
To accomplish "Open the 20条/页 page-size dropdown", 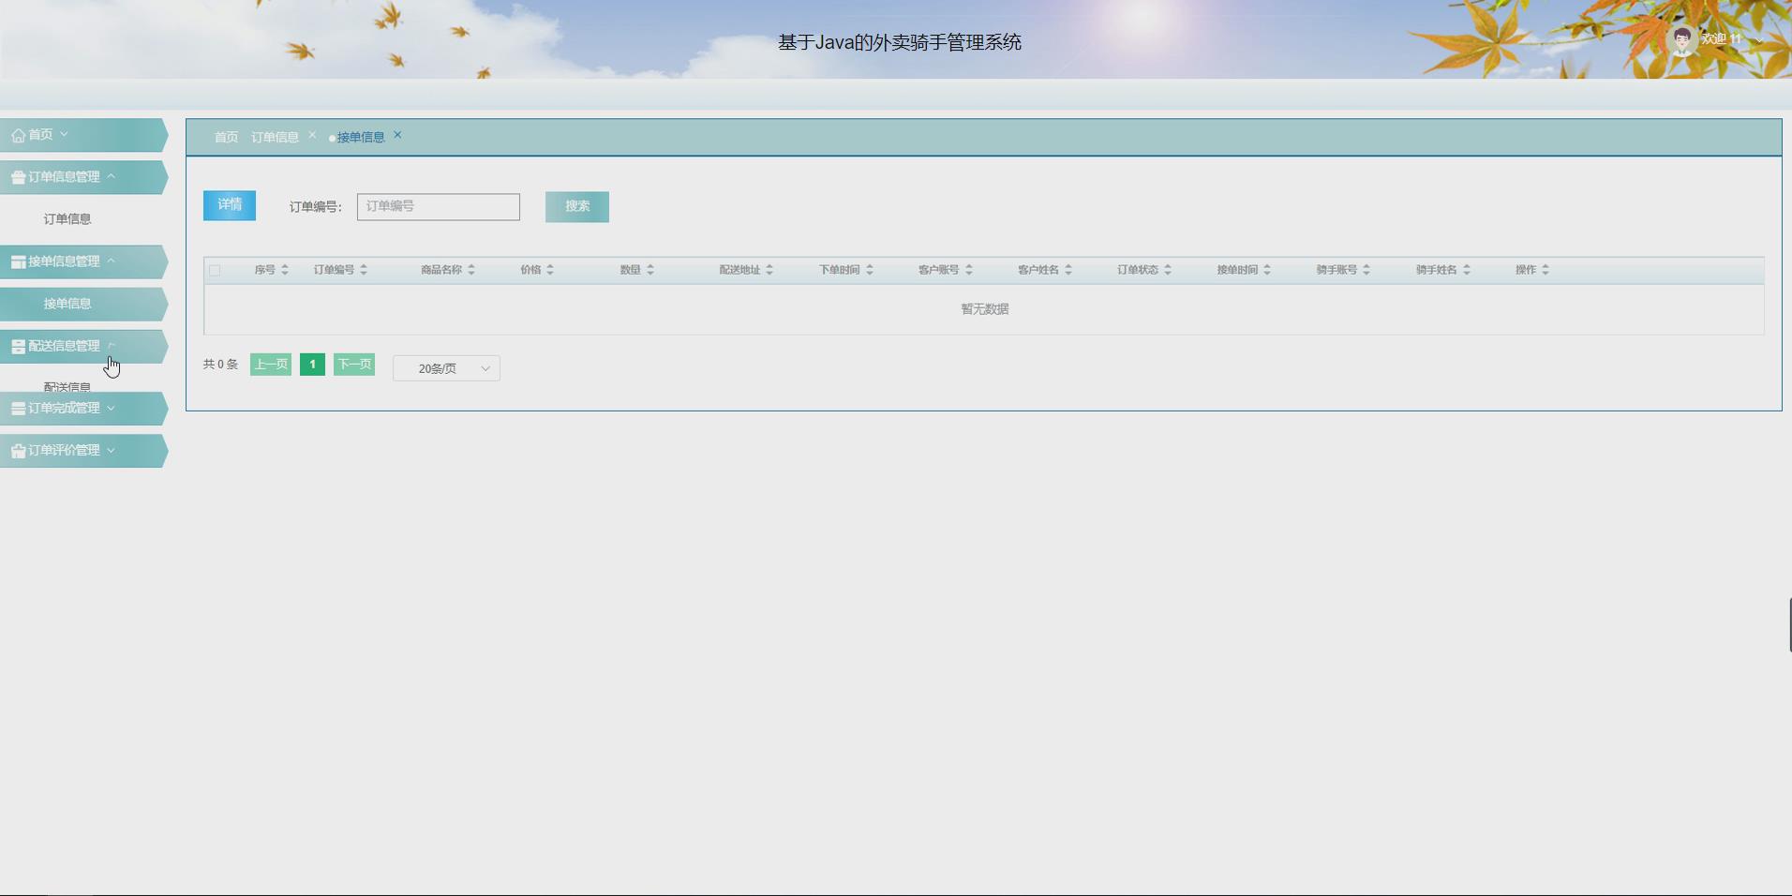I will tap(446, 367).
